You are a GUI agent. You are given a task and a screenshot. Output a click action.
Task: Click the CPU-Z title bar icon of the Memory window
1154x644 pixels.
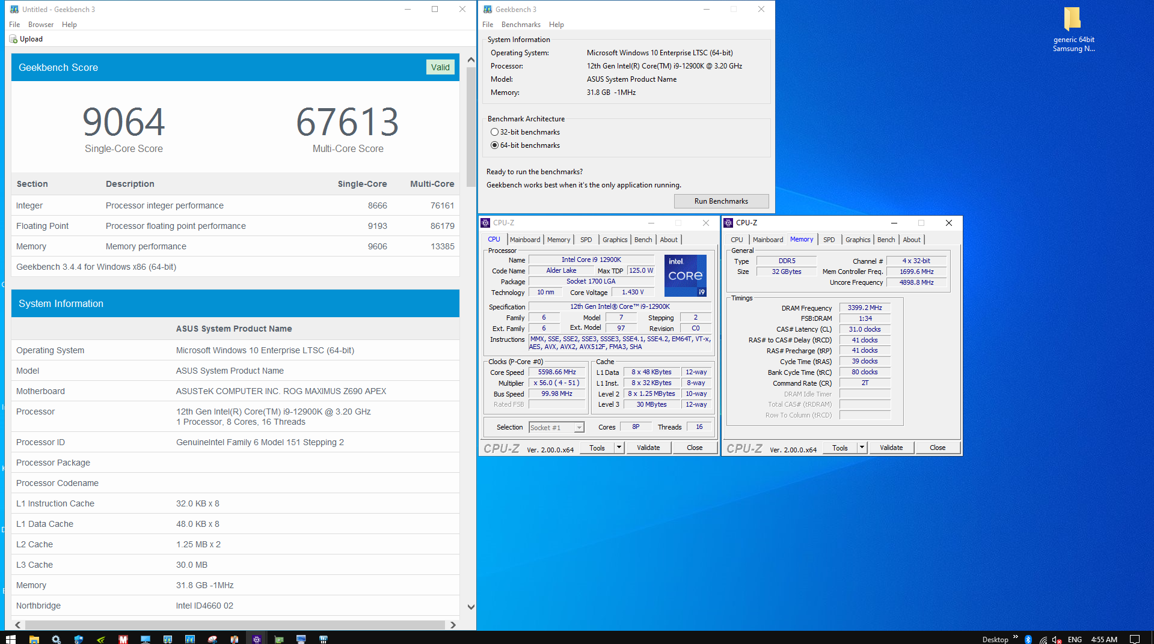pos(729,223)
